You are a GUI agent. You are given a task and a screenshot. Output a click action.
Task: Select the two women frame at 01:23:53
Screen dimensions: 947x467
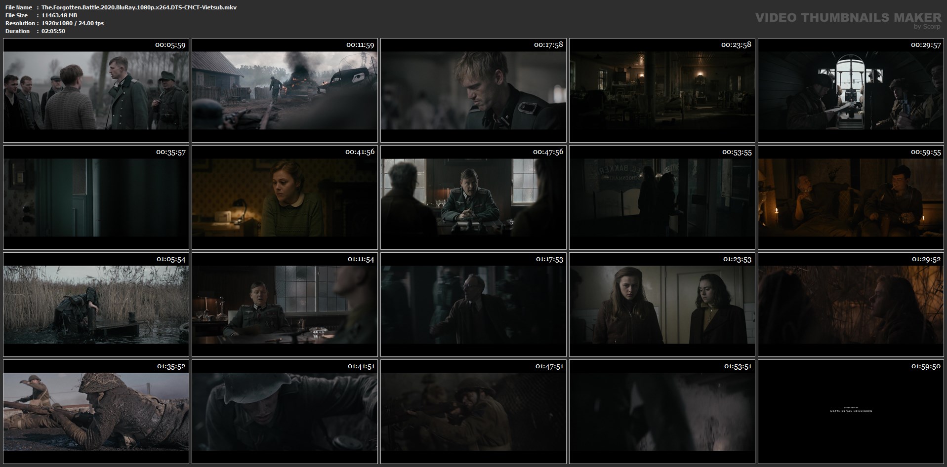click(662, 305)
